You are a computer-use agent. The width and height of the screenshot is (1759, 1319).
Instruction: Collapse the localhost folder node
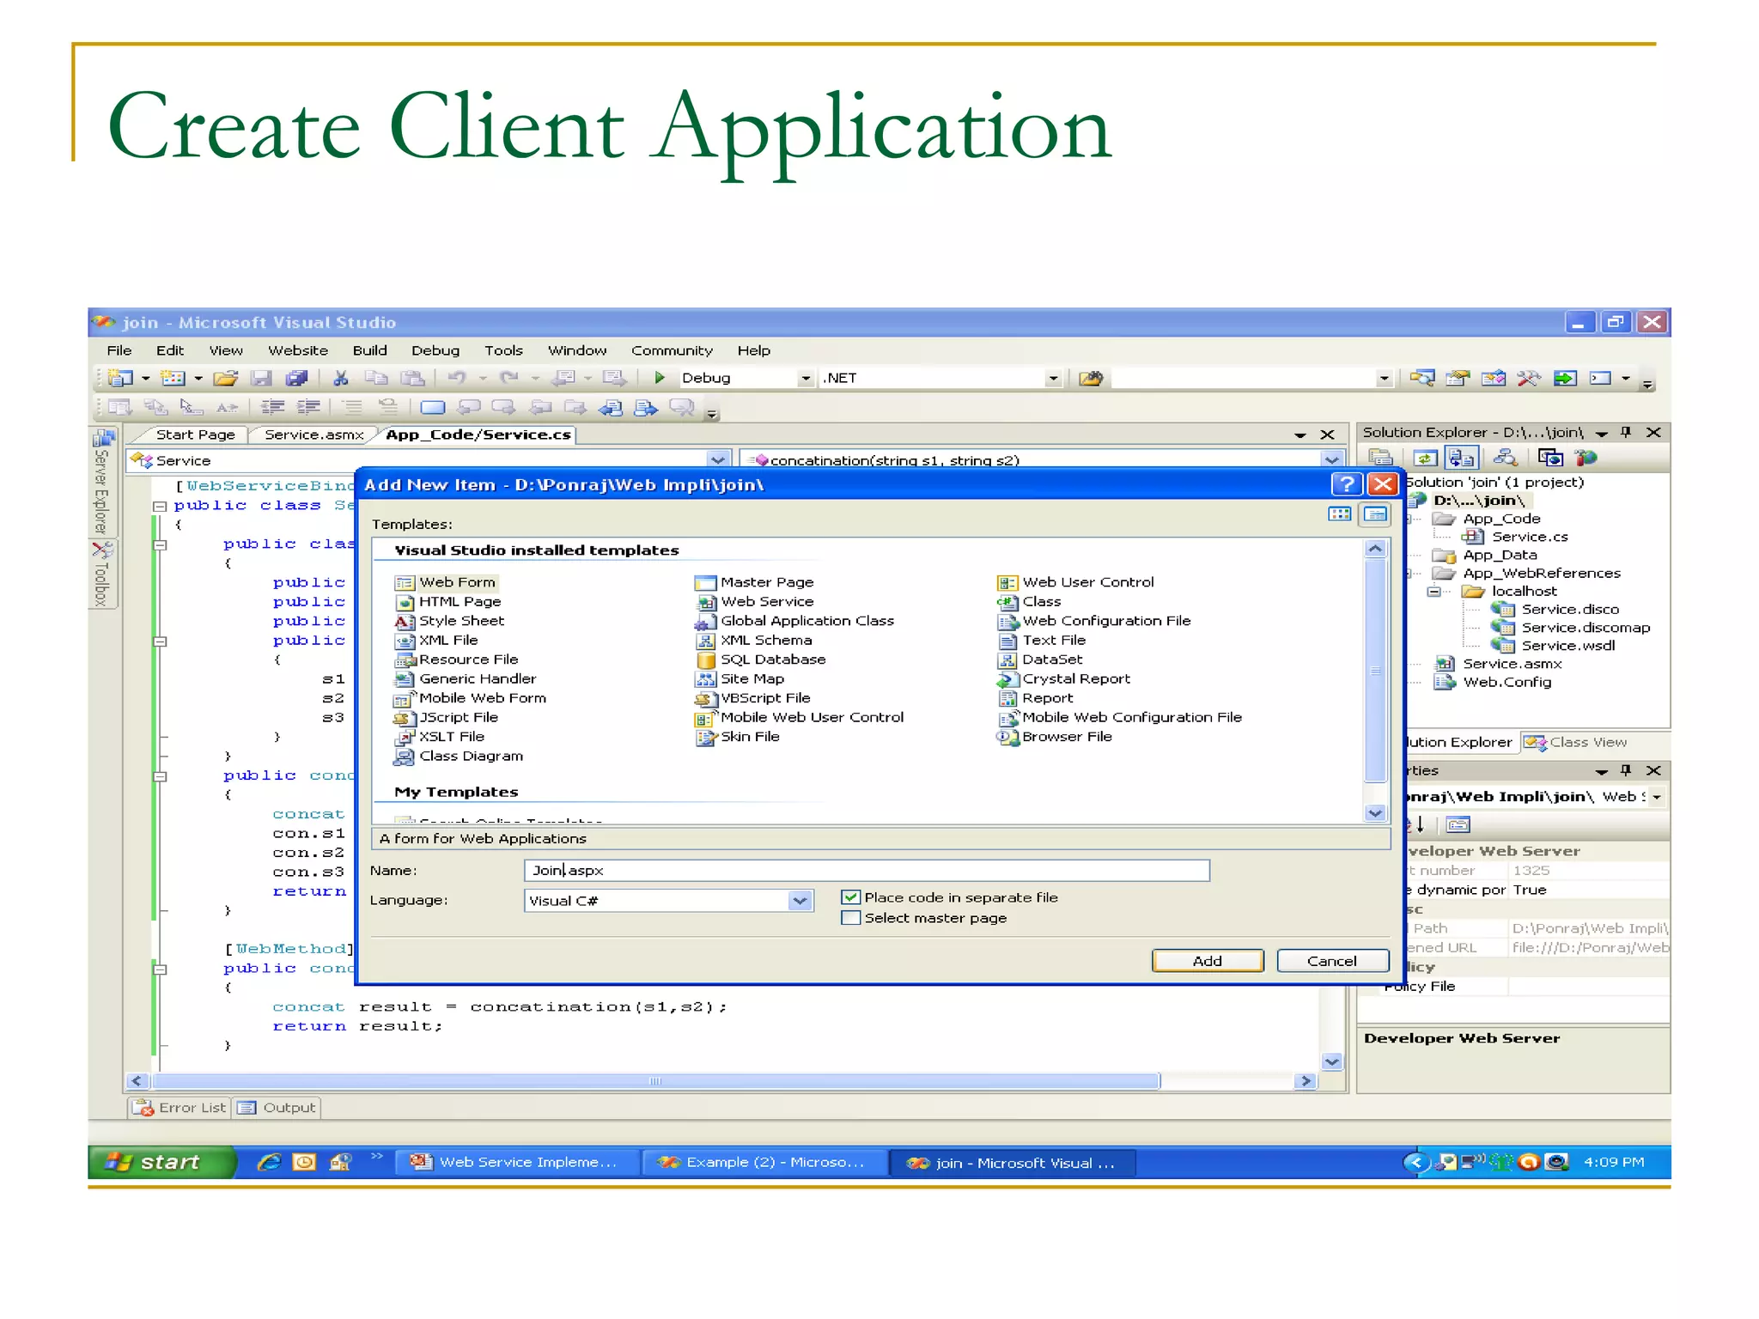click(x=1433, y=592)
